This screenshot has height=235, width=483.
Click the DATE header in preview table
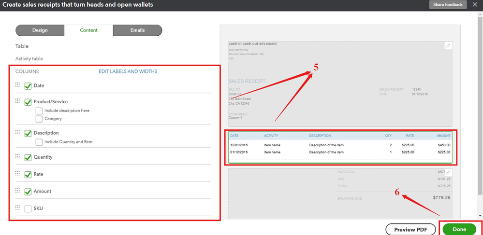pos(234,136)
